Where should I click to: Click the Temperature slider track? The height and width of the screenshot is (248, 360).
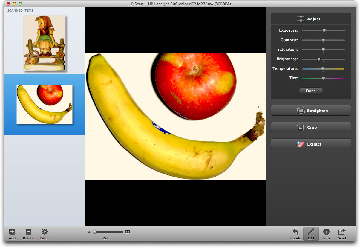click(335, 69)
